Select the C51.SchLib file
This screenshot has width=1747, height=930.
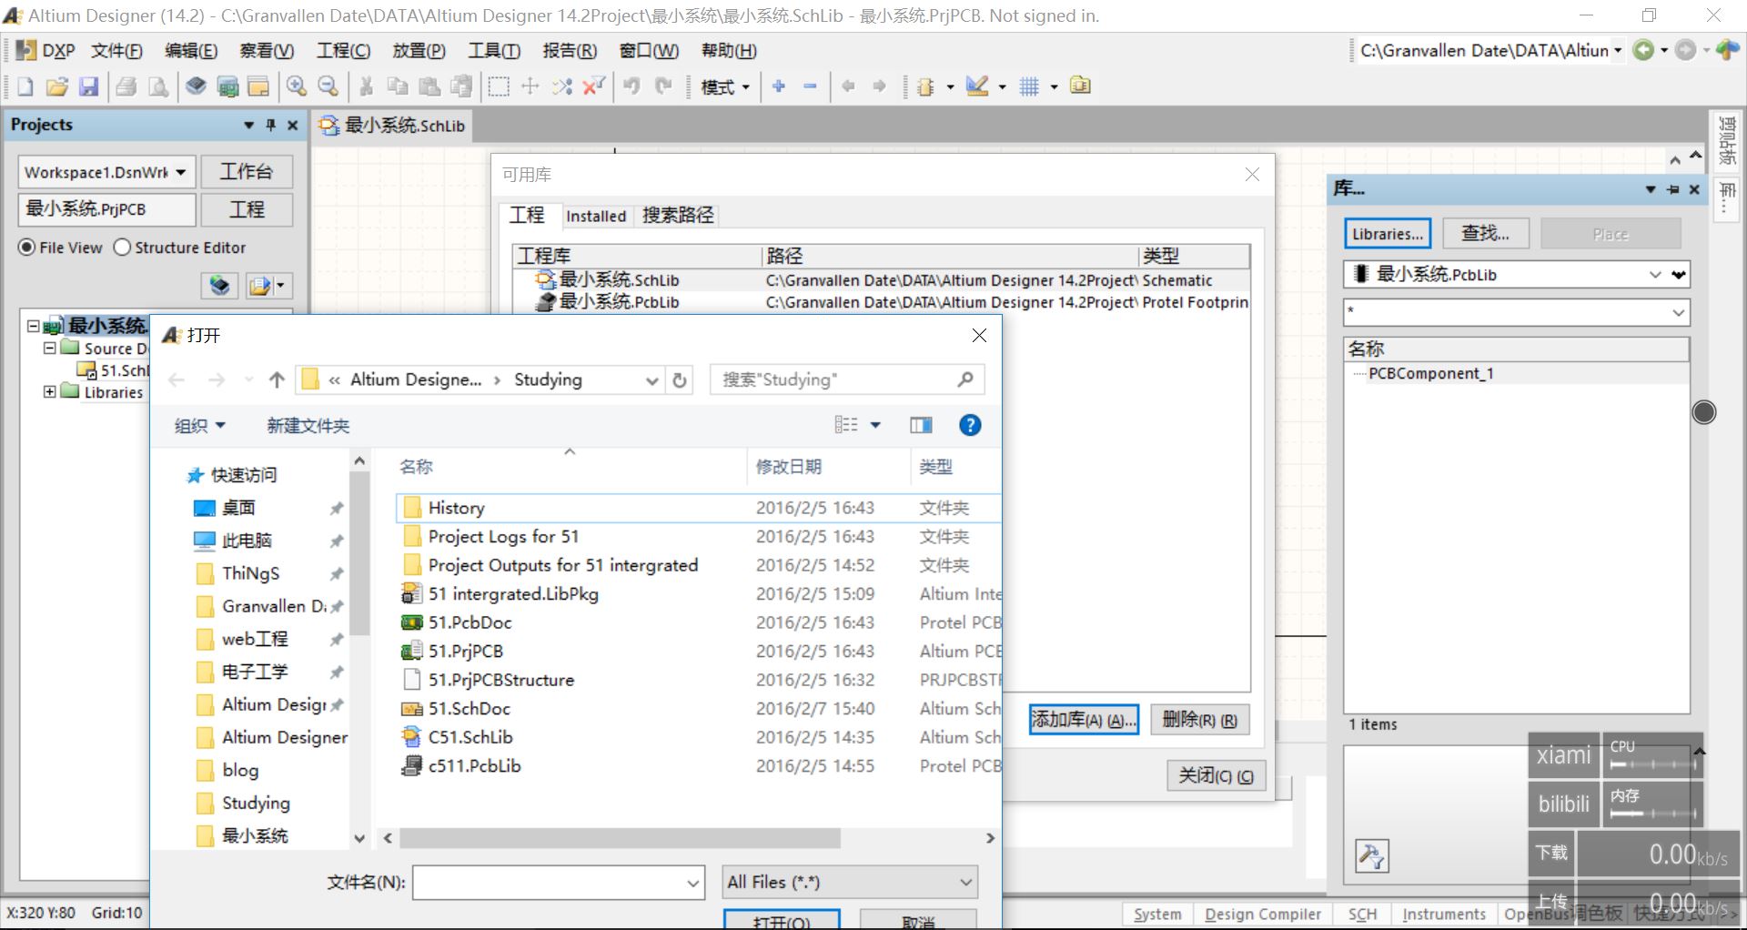tap(470, 737)
